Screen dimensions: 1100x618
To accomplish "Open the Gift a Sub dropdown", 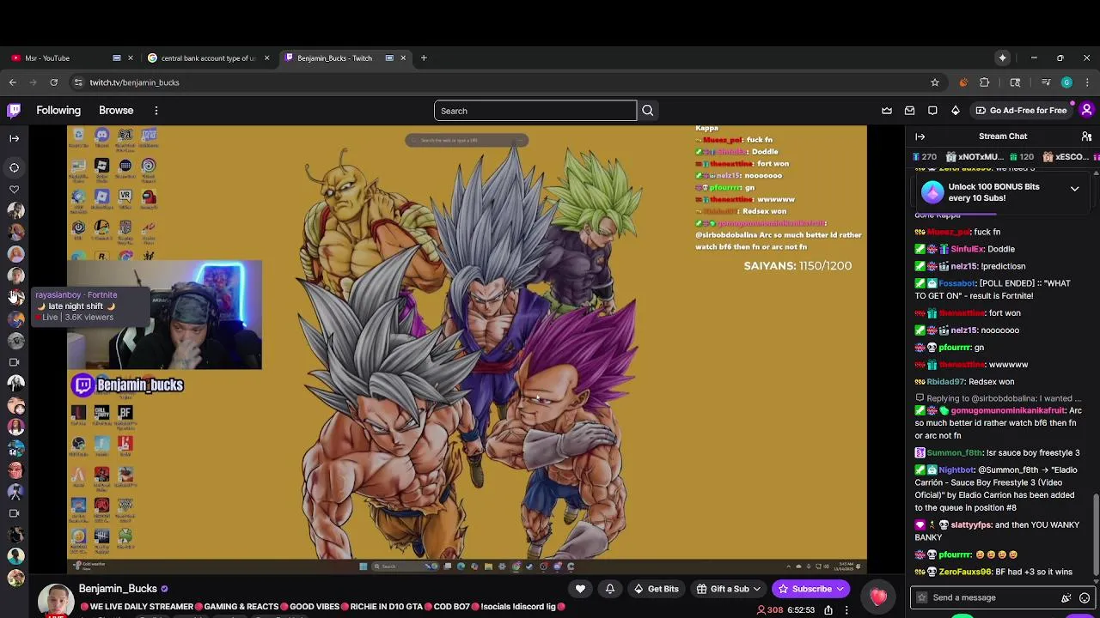I will pyautogui.click(x=728, y=589).
